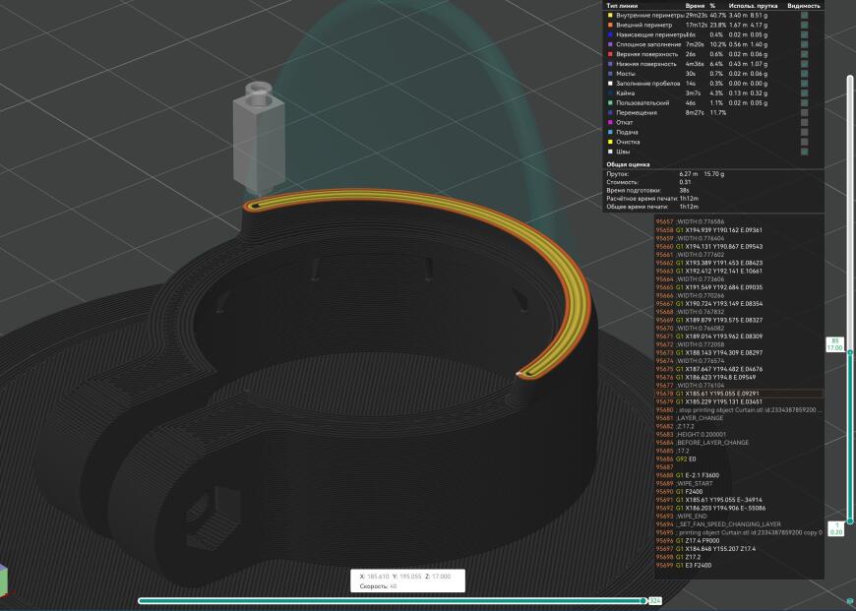Click the orange Внешний периметр legend swatch

pyautogui.click(x=610, y=25)
